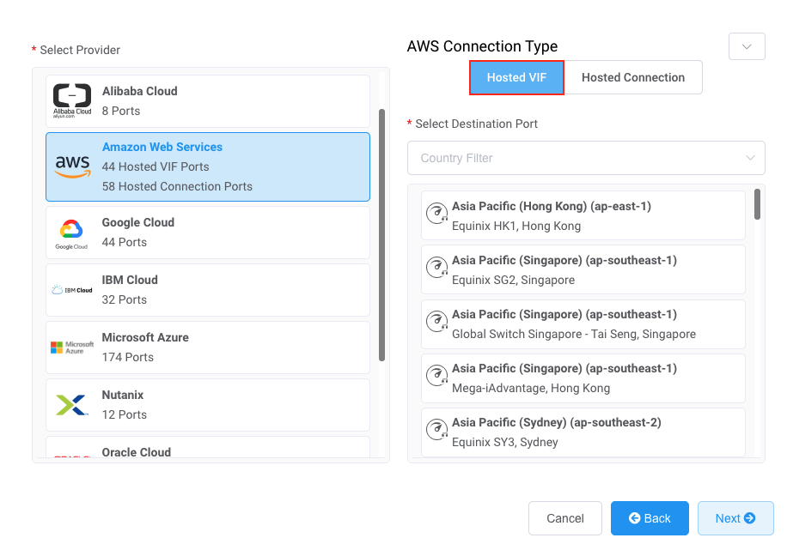The width and height of the screenshot is (787, 544).
Task: Click the '8 Ports' text under Alibaba
Action: pyautogui.click(x=121, y=111)
